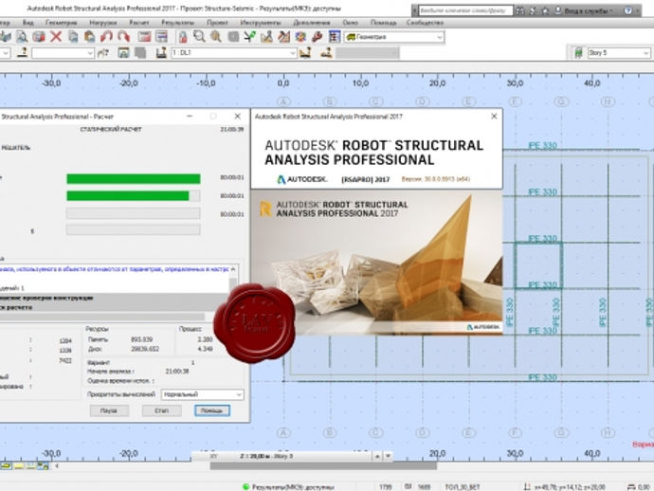Click the Помощь button in the calculation dialog
Viewport: 654px width, 491px height.
(x=212, y=411)
